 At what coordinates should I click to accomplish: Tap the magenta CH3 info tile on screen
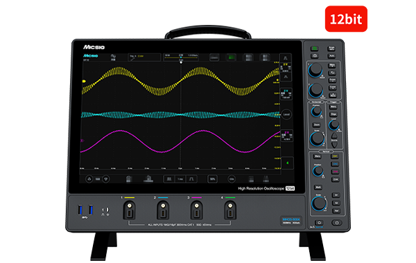[x=287, y=136]
